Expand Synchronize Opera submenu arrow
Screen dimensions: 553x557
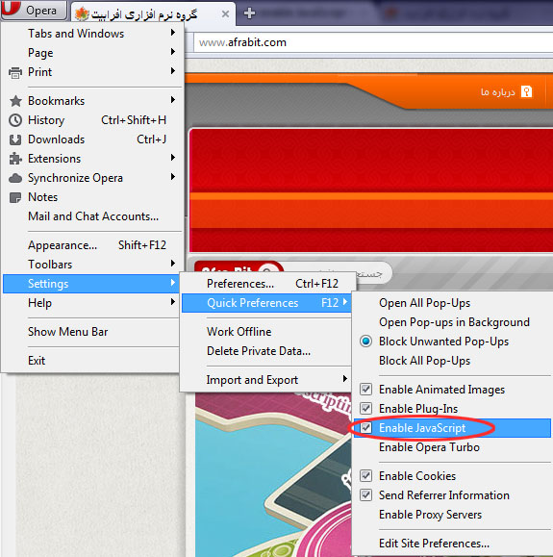coord(173,177)
